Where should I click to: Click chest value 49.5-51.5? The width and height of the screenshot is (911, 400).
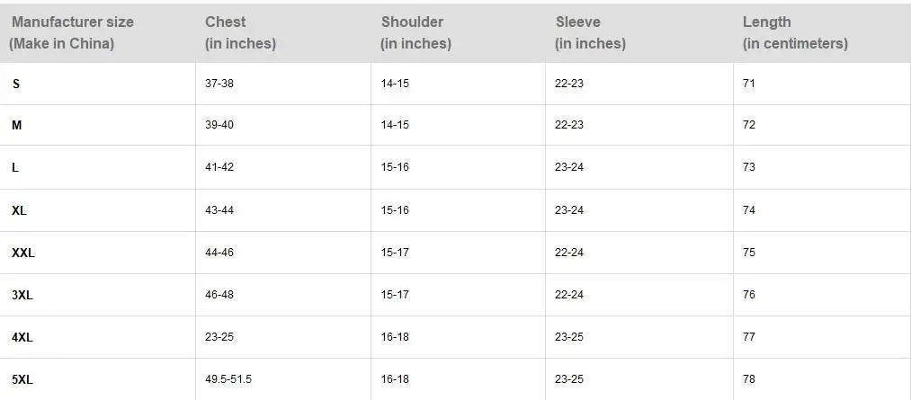[228, 379]
